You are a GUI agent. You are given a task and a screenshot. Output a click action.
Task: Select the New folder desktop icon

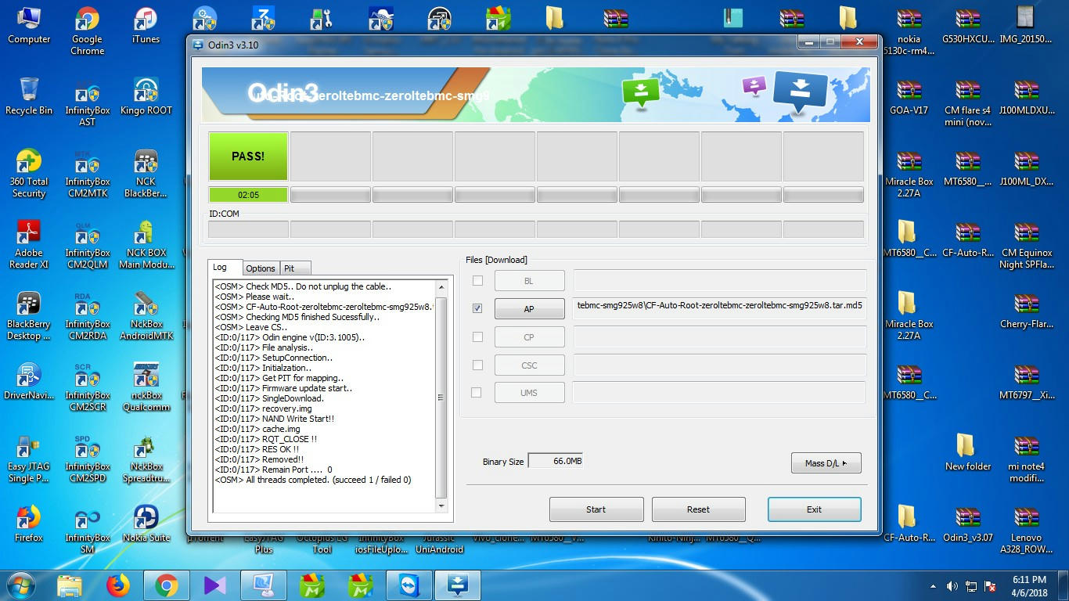967,452
